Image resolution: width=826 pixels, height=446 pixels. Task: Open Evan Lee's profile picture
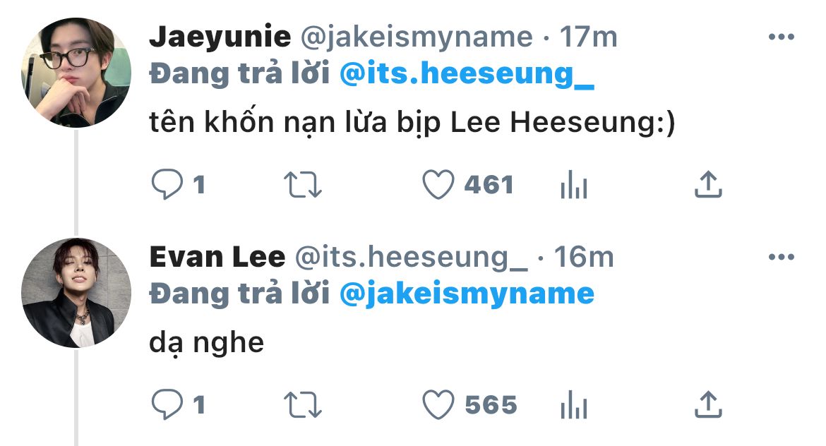(x=76, y=293)
